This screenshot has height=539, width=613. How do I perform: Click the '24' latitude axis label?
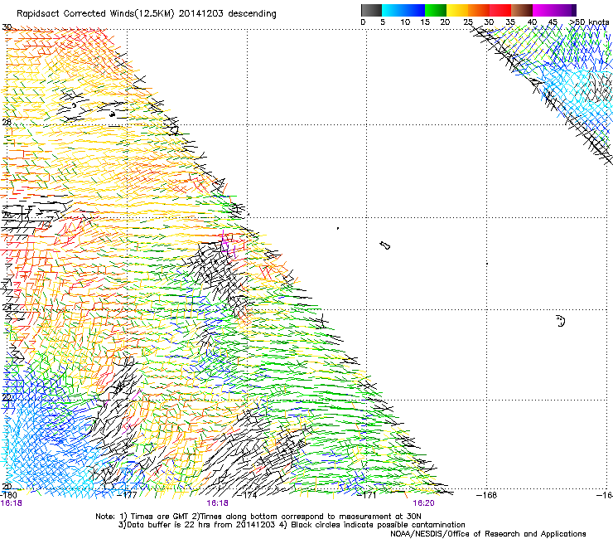coord(7,308)
